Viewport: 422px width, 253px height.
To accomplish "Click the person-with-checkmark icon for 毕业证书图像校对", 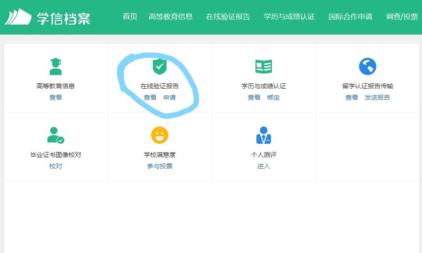I will [56, 135].
